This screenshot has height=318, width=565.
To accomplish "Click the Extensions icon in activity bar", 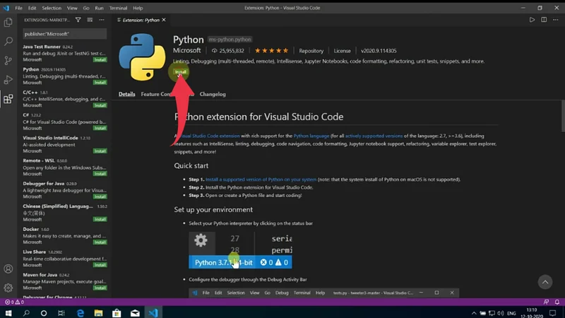I will pyautogui.click(x=8, y=99).
